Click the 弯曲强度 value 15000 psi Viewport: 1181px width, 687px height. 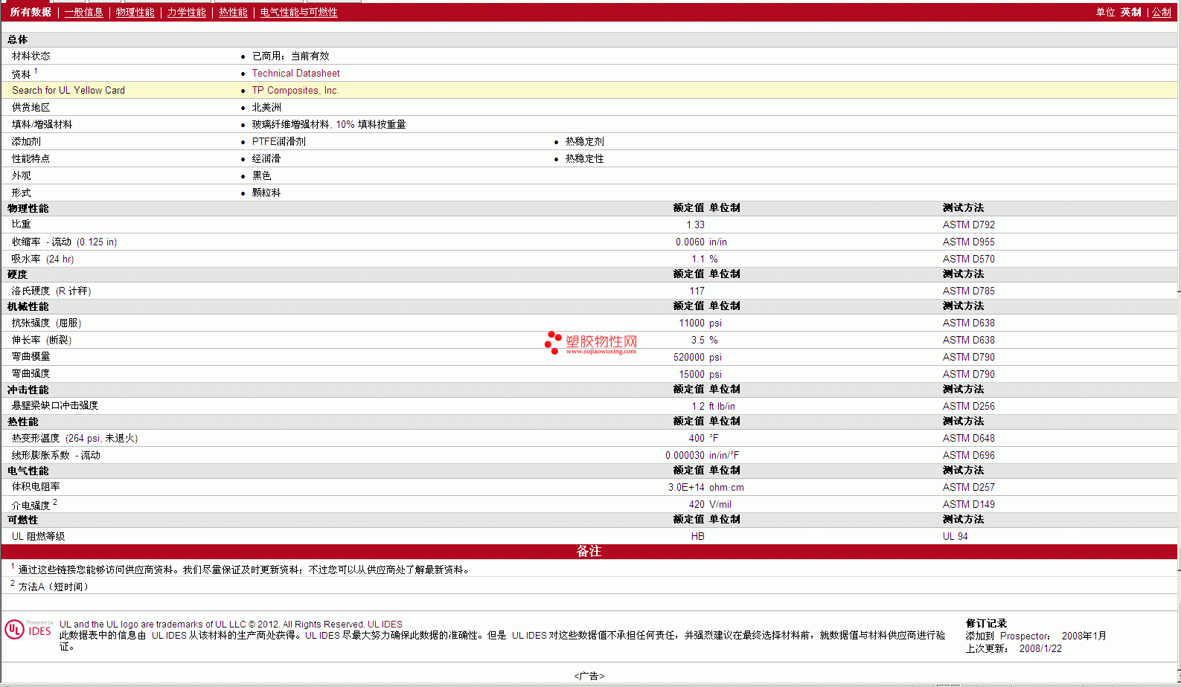tap(700, 374)
